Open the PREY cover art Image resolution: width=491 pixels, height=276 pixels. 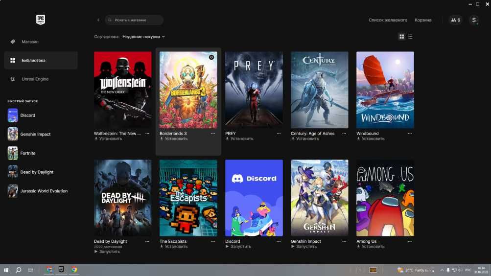254,90
